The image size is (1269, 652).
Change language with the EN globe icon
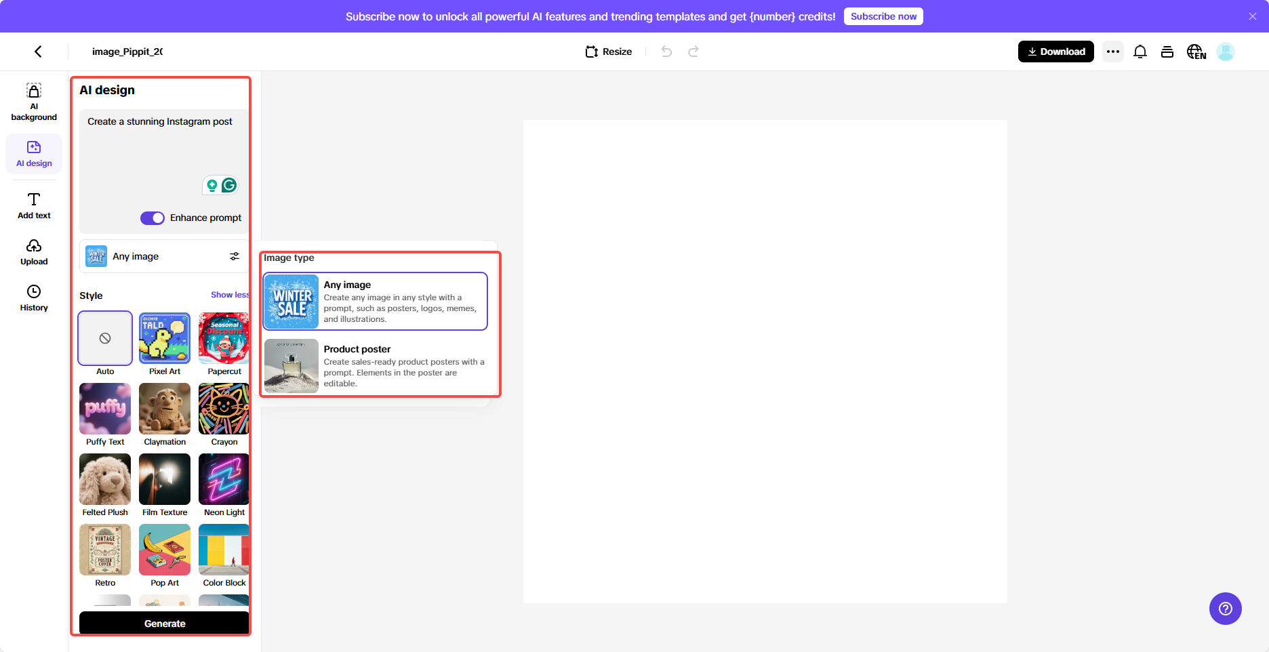[1196, 52]
